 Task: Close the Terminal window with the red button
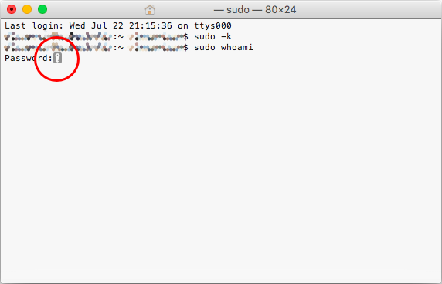(x=12, y=9)
